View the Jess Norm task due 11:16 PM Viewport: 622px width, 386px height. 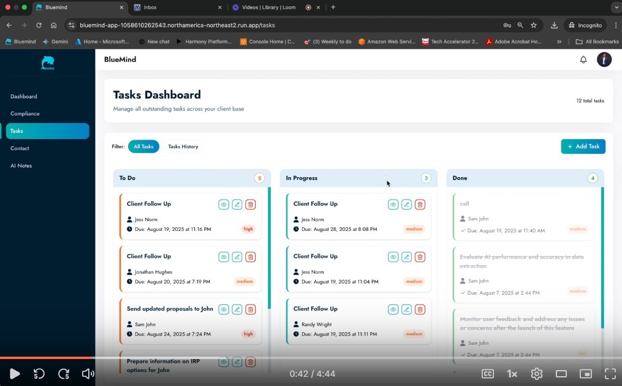tap(224, 205)
